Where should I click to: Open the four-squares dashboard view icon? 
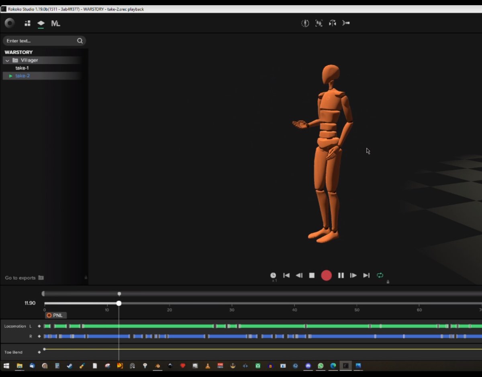[27, 23]
